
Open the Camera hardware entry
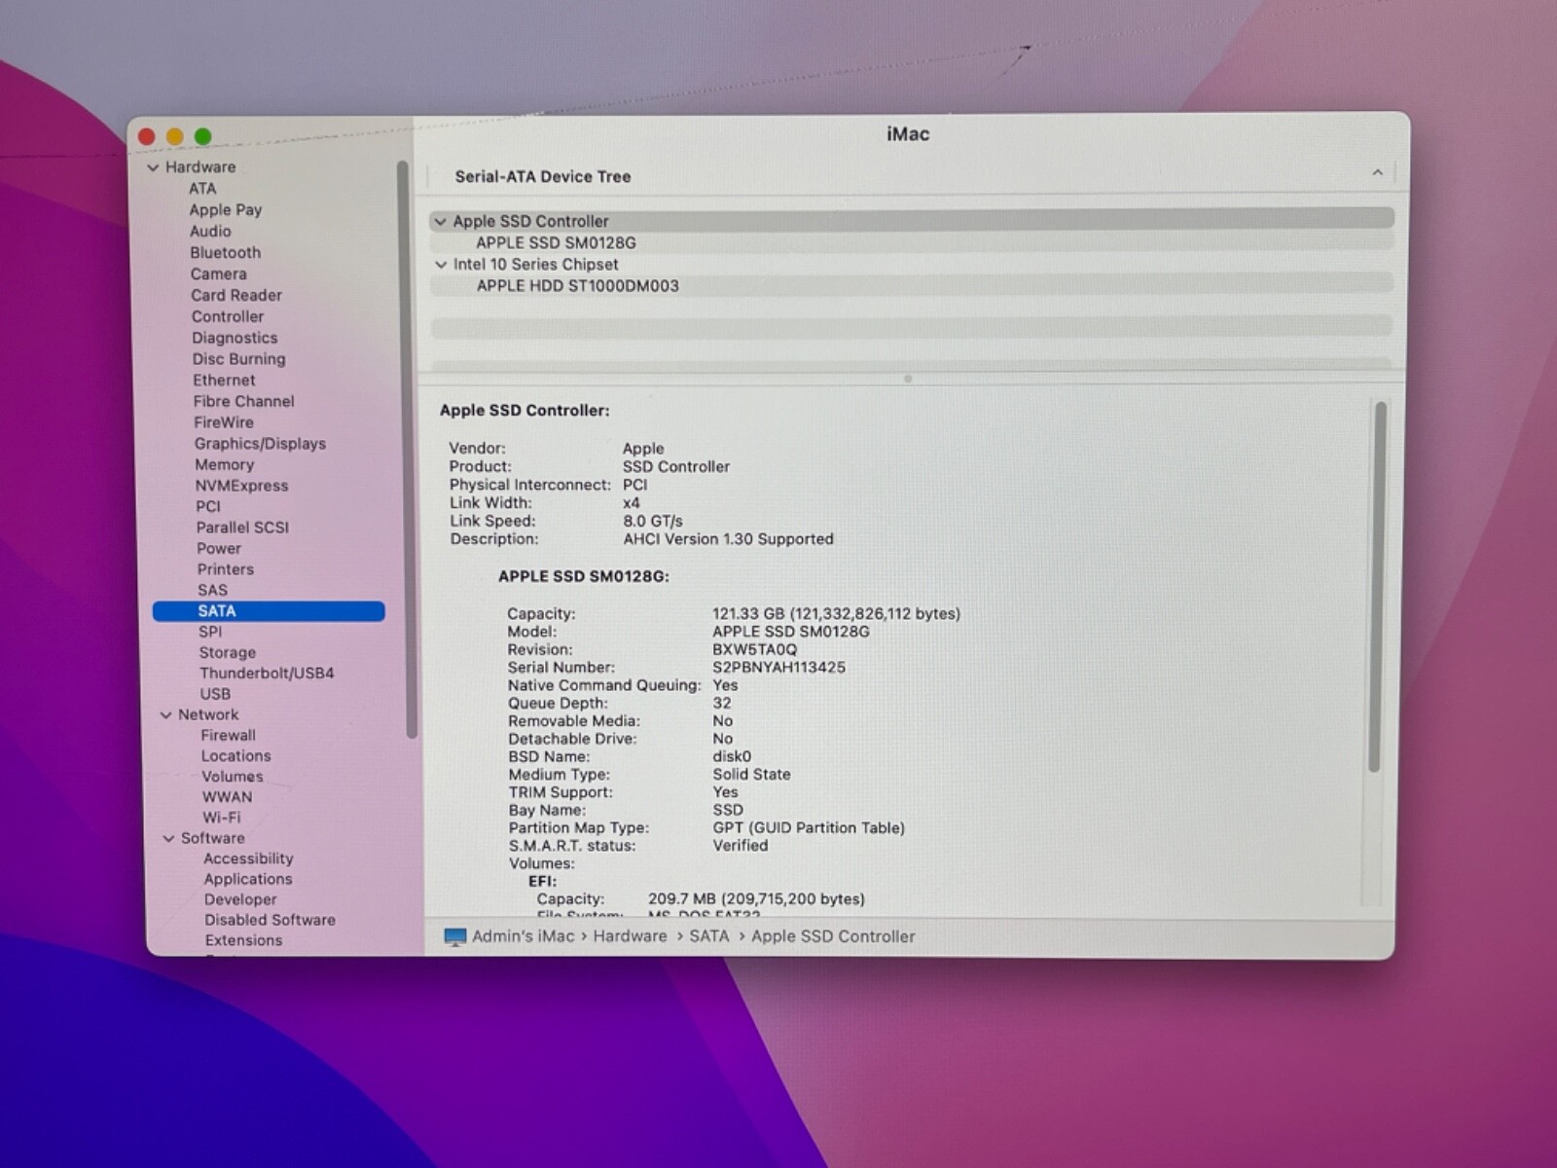tap(218, 274)
